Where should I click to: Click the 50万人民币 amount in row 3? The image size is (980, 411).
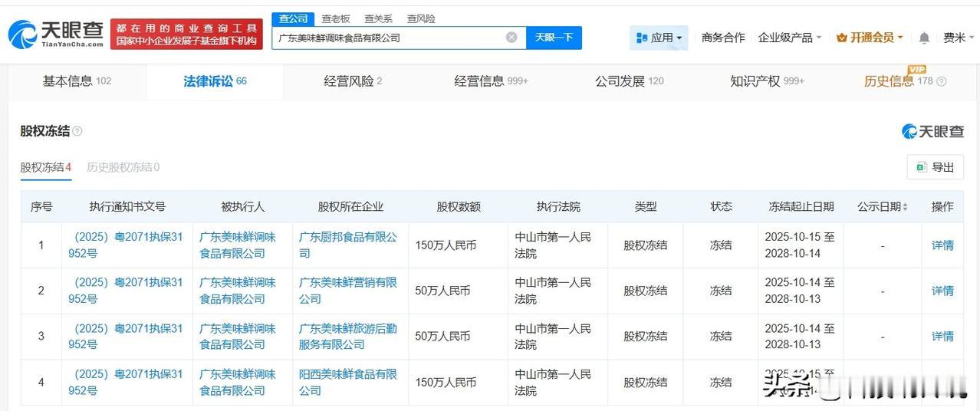pos(442,337)
